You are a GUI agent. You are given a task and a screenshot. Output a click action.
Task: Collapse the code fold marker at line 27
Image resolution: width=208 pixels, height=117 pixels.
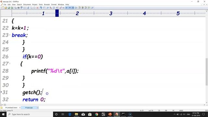pyautogui.click(x=10, y=63)
